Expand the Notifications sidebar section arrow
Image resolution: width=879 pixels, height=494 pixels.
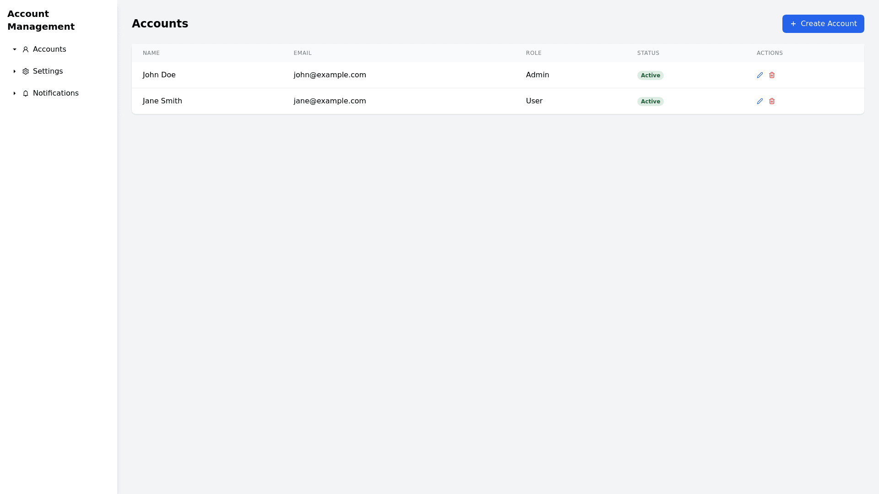point(15,93)
